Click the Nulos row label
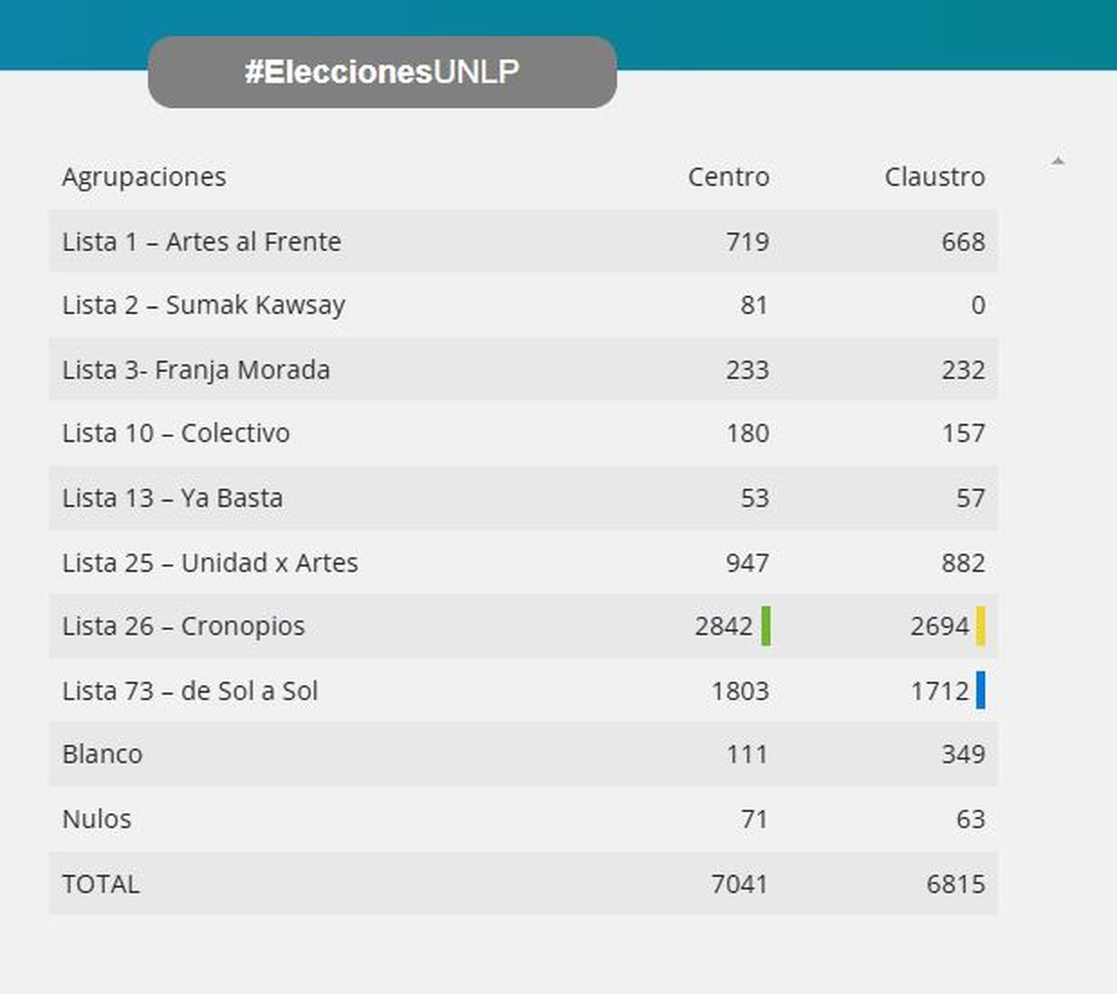 pos(97,818)
